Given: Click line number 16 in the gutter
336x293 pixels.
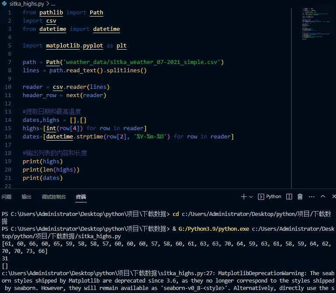Looking at the screenshot, I should pyautogui.click(x=9, y=137).
